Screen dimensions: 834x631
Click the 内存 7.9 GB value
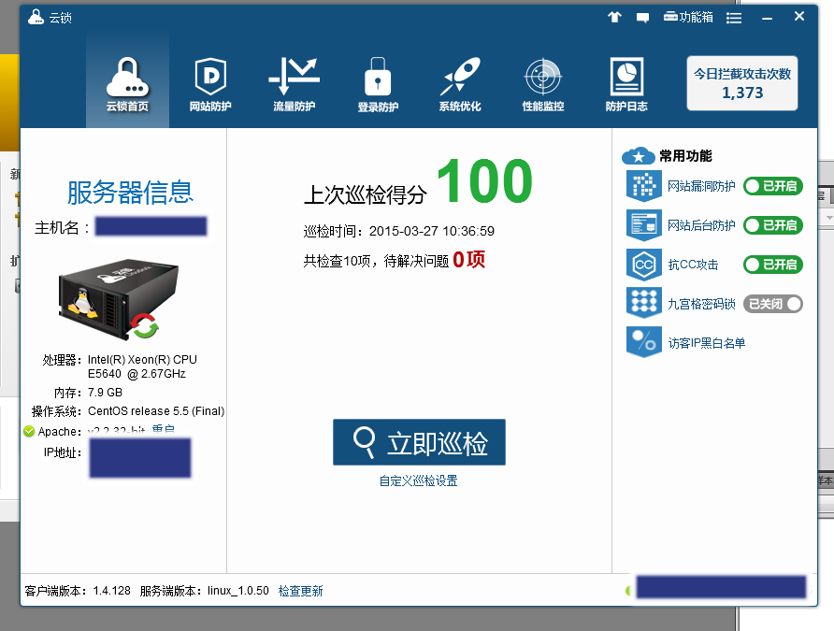[x=105, y=393]
